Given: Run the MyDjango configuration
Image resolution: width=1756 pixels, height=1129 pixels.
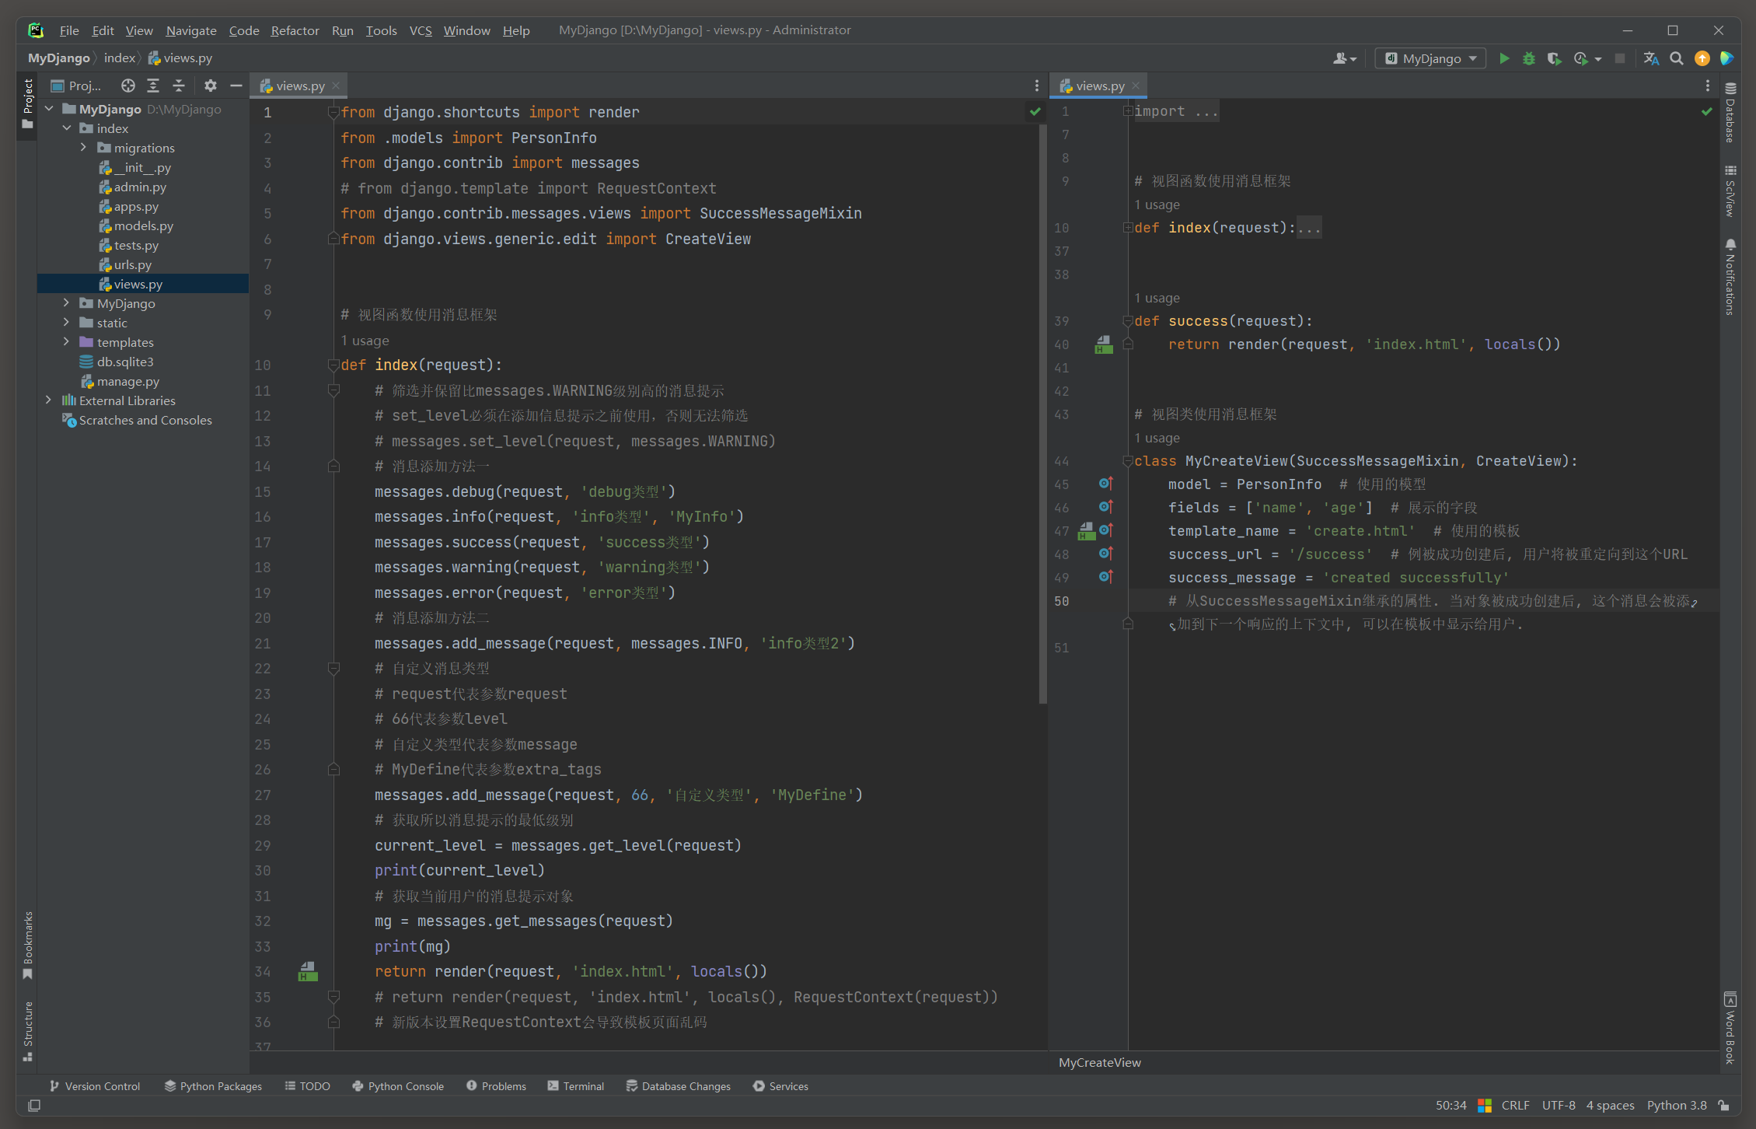Looking at the screenshot, I should pos(1504,58).
